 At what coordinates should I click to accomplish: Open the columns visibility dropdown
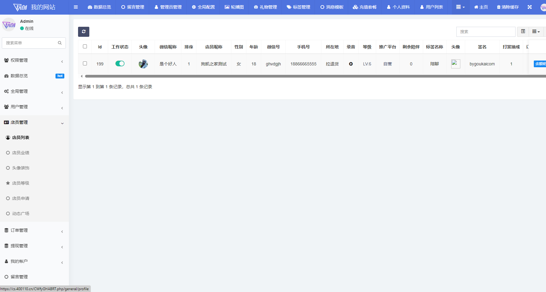pos(536,32)
